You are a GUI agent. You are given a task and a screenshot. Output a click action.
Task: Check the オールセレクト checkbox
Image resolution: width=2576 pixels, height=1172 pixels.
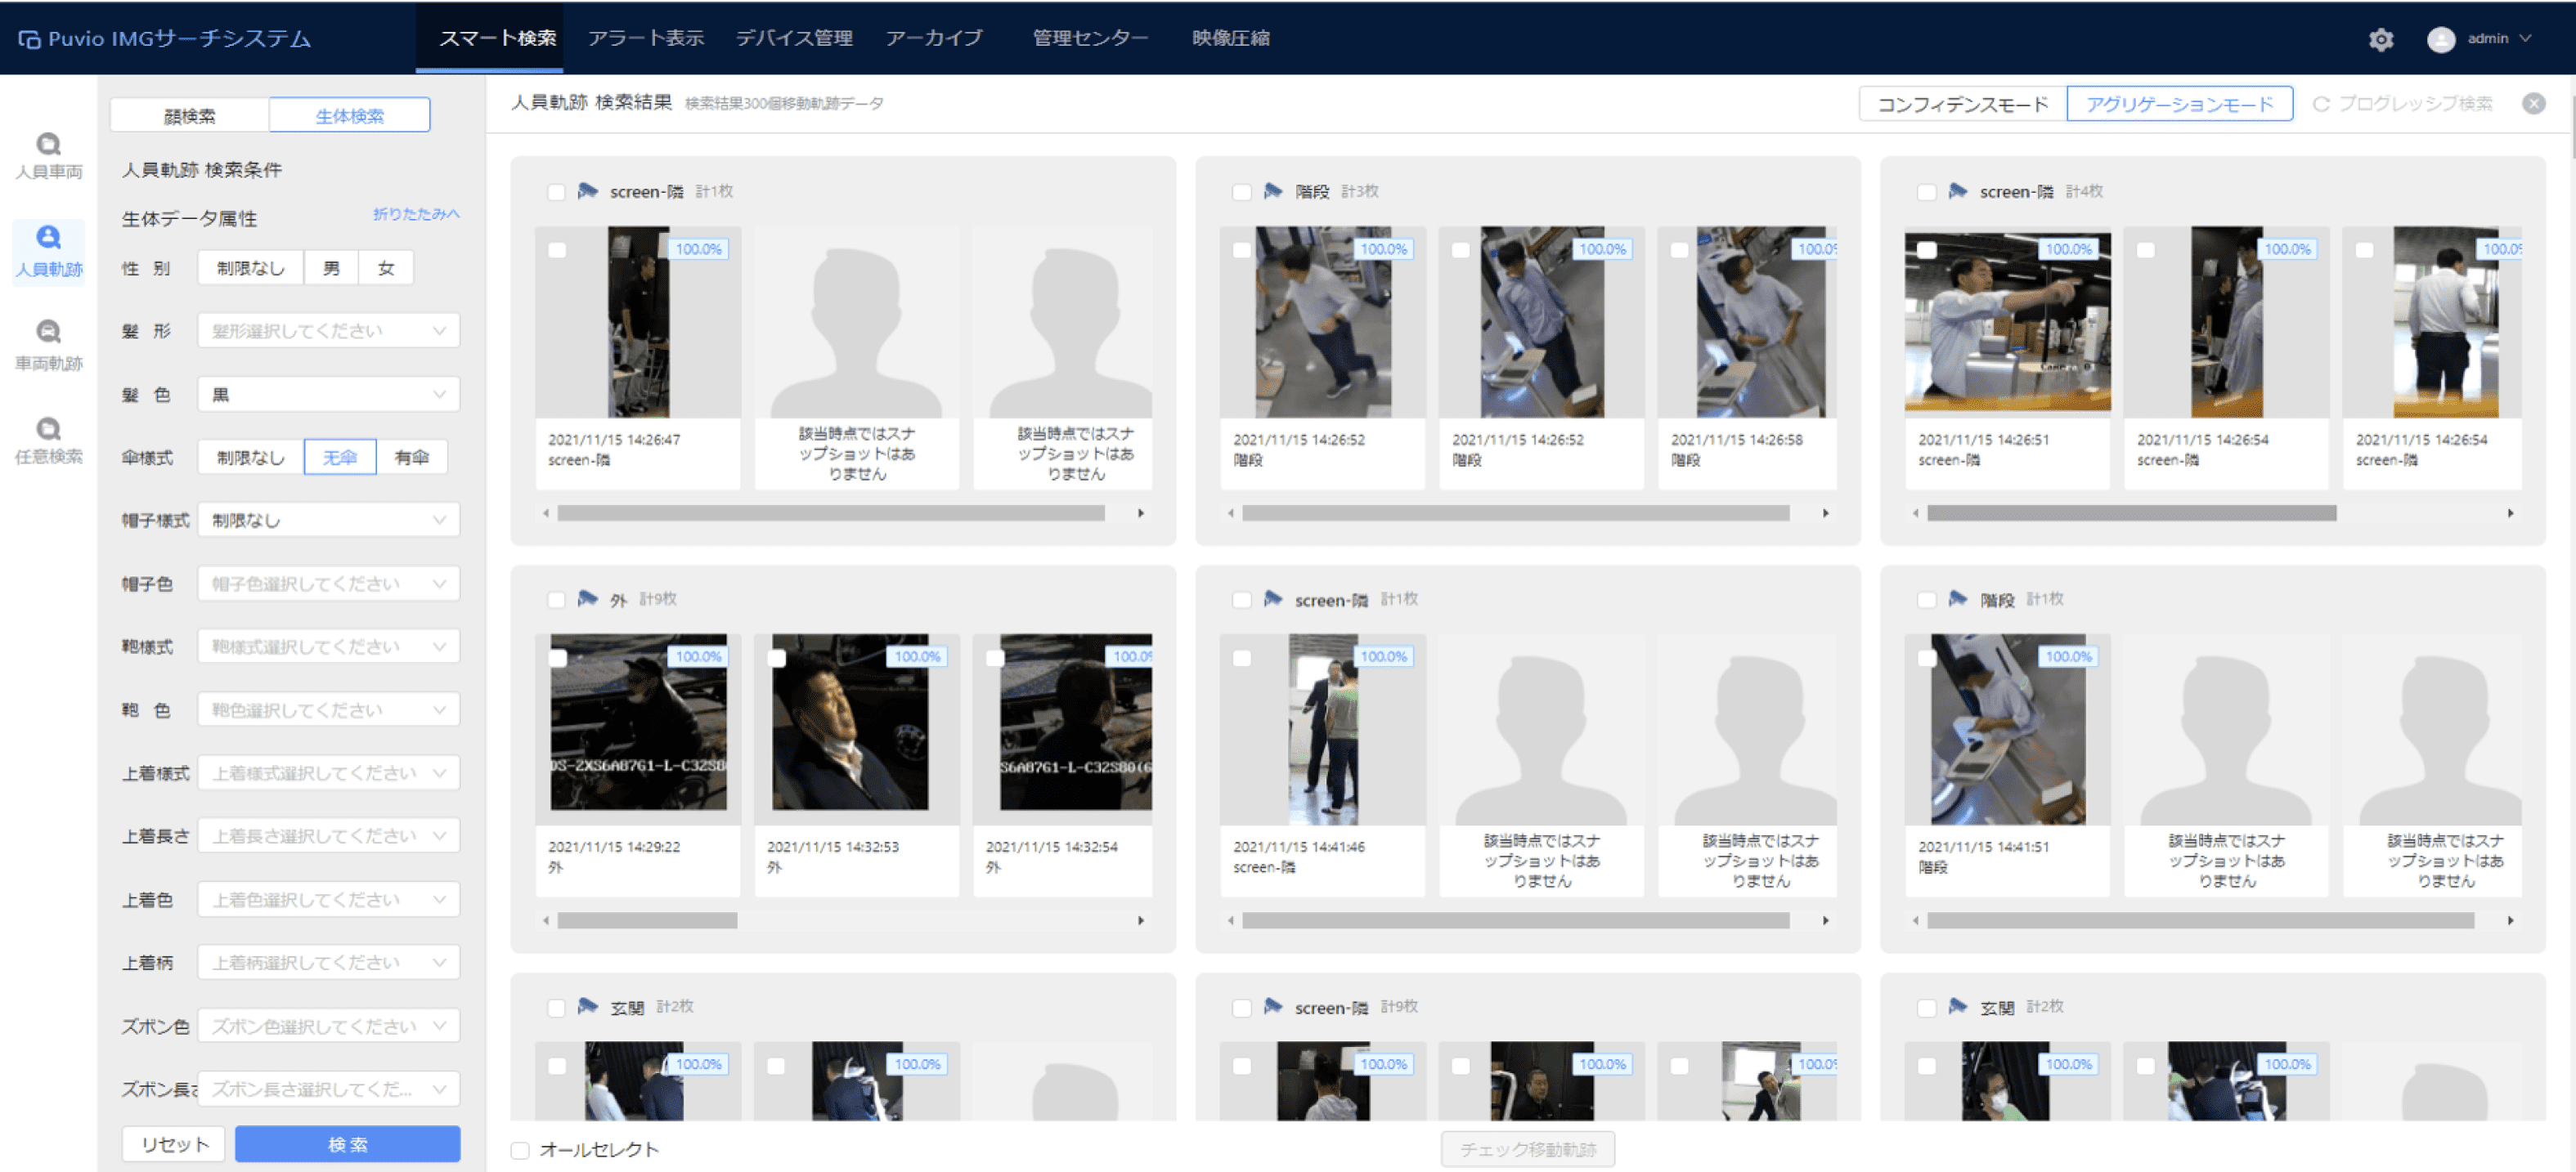520,1149
